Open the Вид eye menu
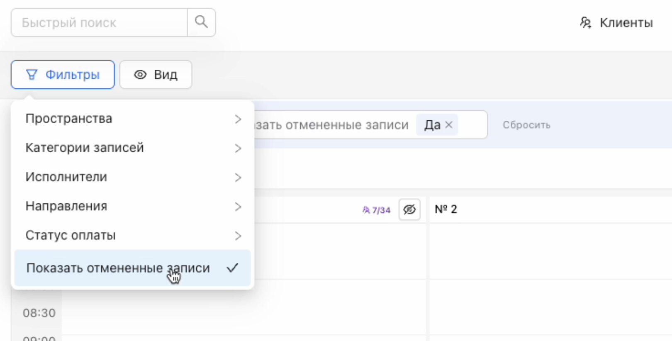The height and width of the screenshot is (341, 672). tap(156, 75)
